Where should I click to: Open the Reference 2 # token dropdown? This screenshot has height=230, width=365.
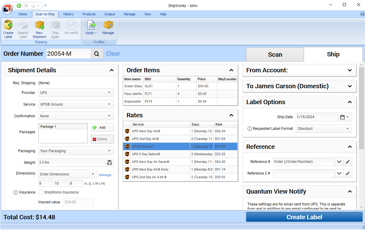339,173
